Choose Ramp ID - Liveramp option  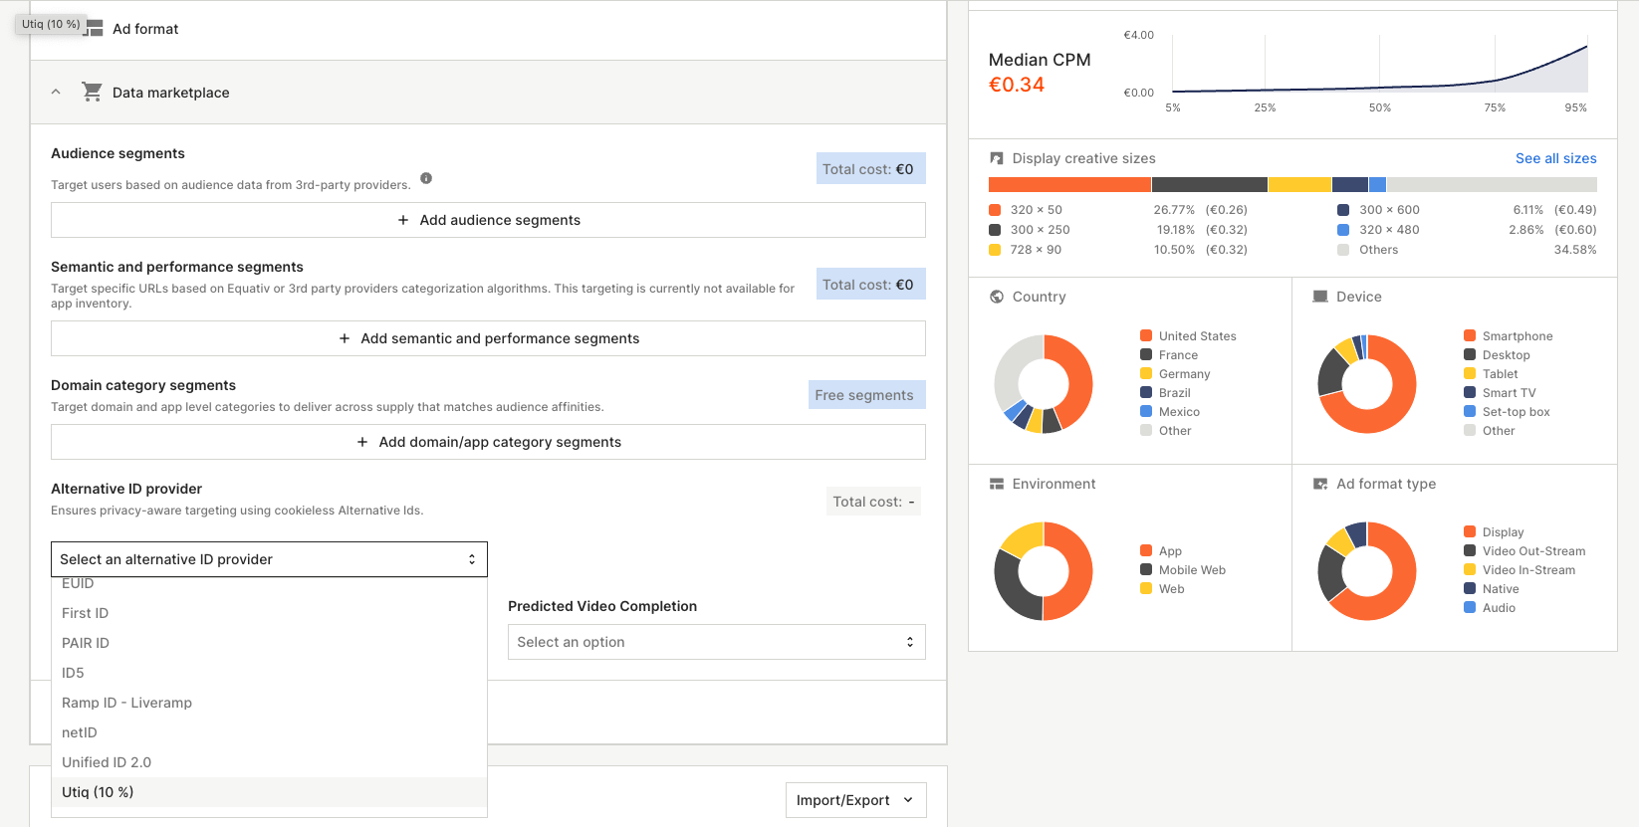click(x=126, y=703)
